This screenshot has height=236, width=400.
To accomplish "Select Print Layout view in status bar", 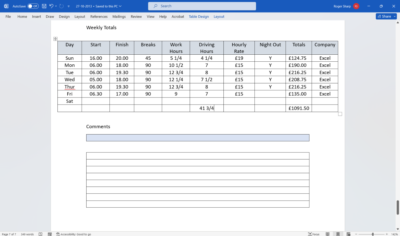I will 338,234.
